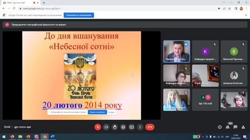250x140 pixels.
Task: Leave the call with red hang-up button
Action: [150, 127]
